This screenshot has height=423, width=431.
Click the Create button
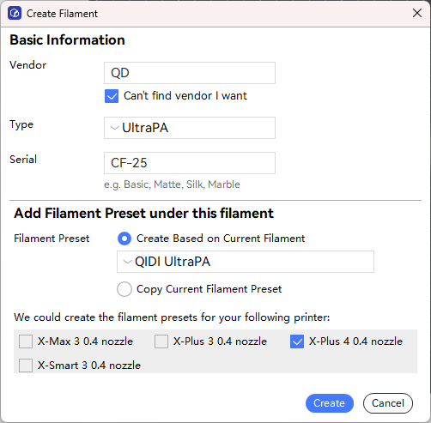coord(330,403)
